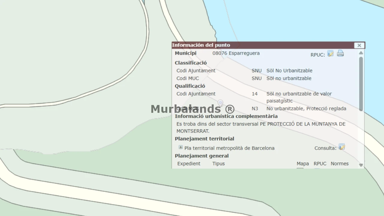Viewport: 384px width, 216px height.
Task: Click the qualification code '14'
Action: (x=255, y=94)
